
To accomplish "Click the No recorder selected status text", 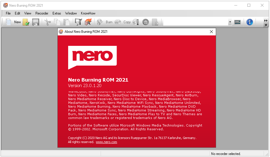I will [226, 154].
